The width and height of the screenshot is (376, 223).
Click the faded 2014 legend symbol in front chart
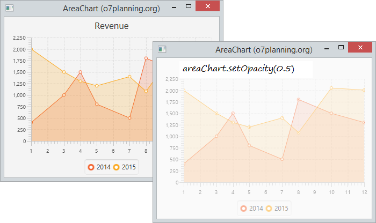[x=243, y=209]
